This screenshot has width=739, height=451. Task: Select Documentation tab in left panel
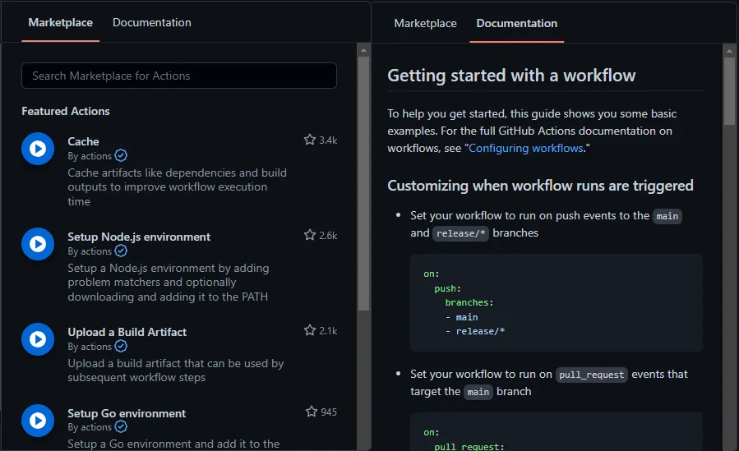tap(152, 23)
